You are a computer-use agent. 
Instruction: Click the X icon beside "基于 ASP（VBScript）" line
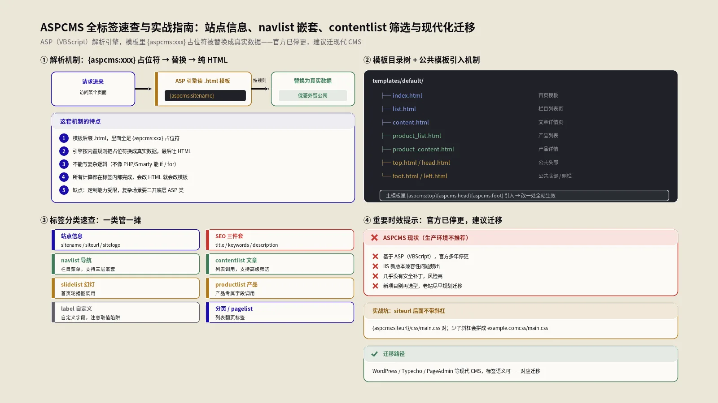375,257
